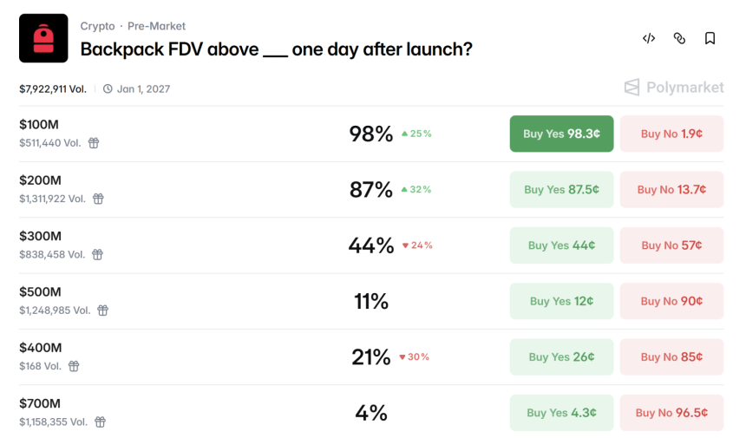Click gift icon on $100M row

(x=94, y=143)
